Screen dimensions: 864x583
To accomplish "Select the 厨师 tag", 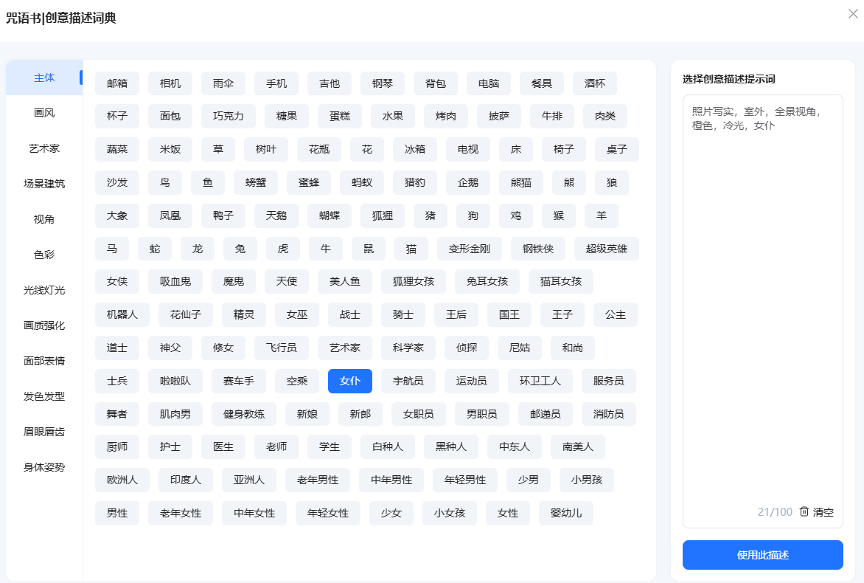I will (x=116, y=446).
